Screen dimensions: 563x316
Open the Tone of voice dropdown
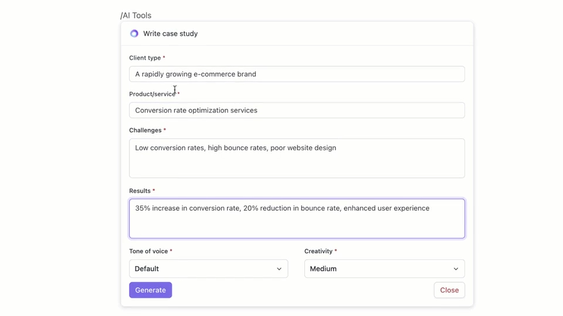pos(208,269)
